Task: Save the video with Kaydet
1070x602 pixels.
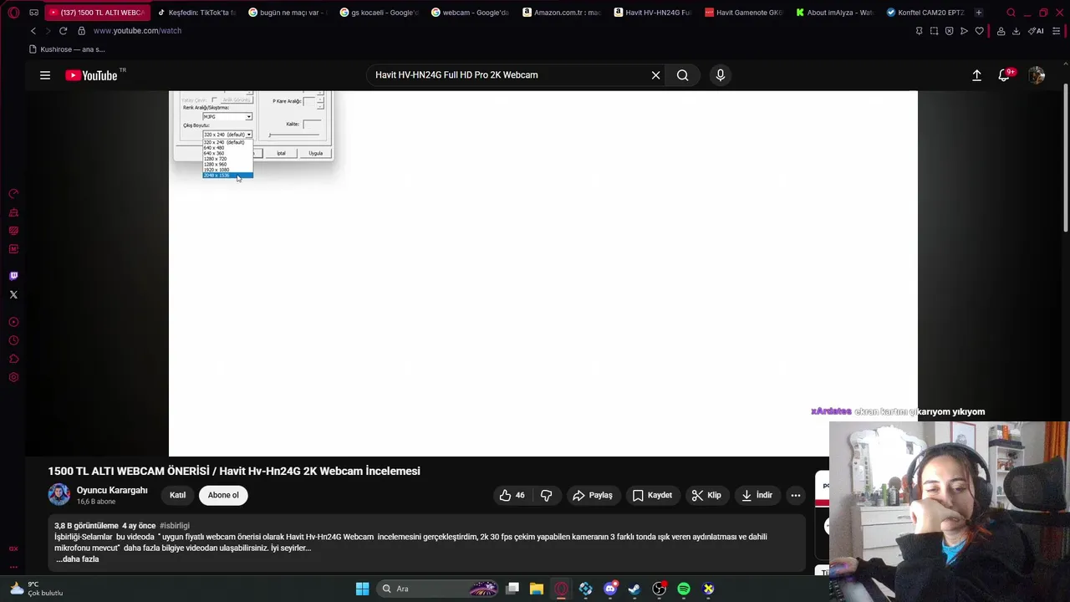Action: pyautogui.click(x=652, y=495)
